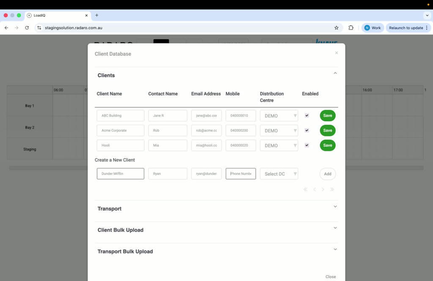The height and width of the screenshot is (281, 433).
Task: Click the 16:00 time column header
Action: [x=367, y=90]
